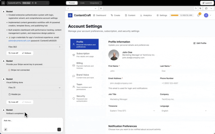Click the Header.jsx file name
This screenshot has height=134, width=215.
[16, 94]
